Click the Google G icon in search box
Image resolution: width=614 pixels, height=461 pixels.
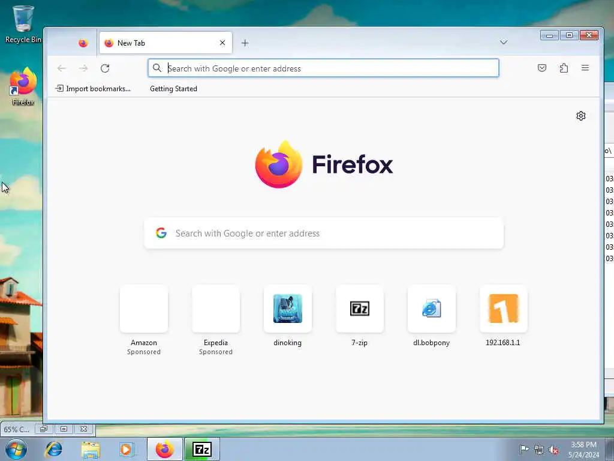click(x=161, y=233)
